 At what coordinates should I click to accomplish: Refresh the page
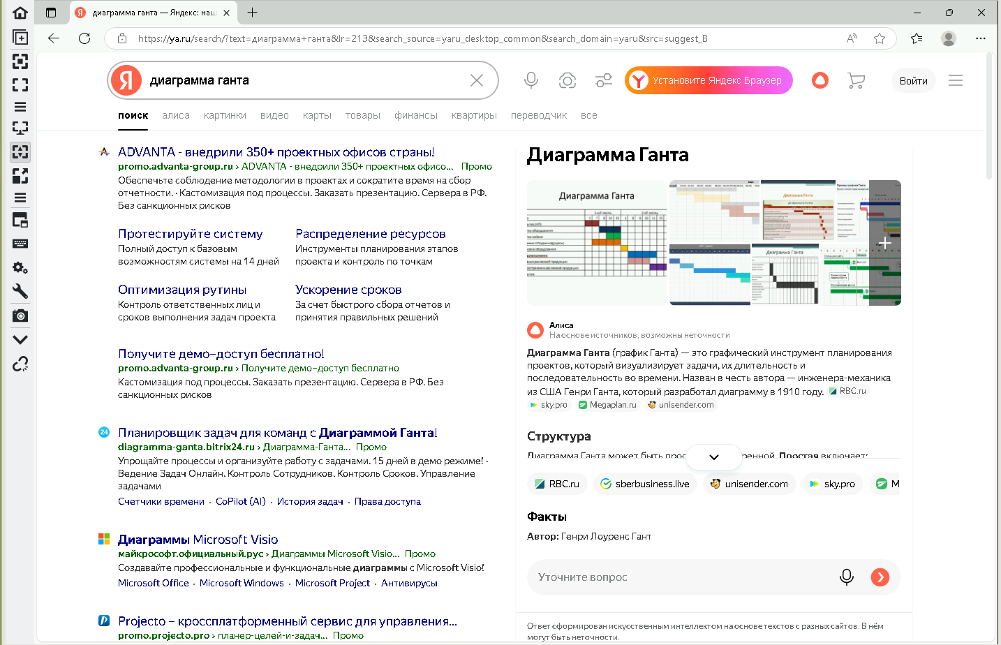point(84,38)
